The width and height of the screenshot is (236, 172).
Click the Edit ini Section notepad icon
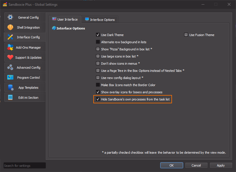click(10, 97)
